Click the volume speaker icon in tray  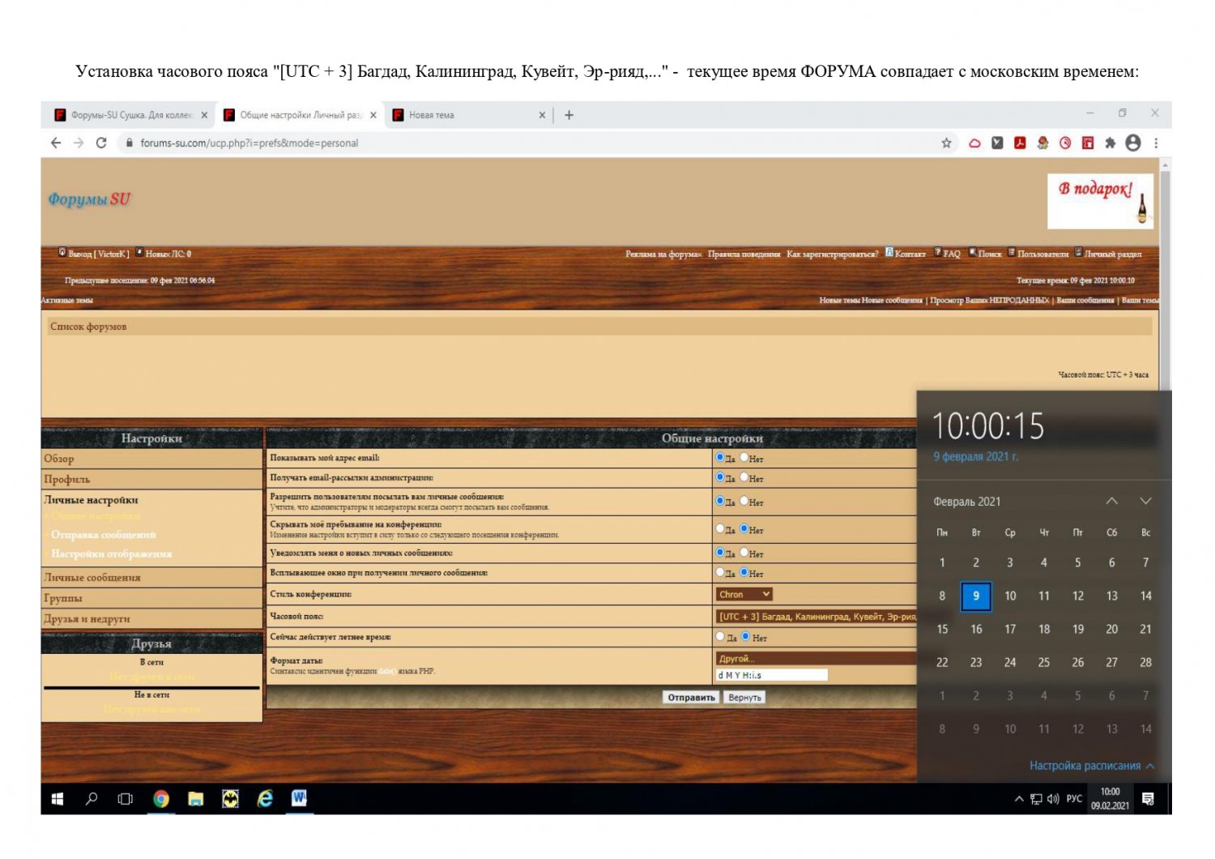tap(1053, 799)
